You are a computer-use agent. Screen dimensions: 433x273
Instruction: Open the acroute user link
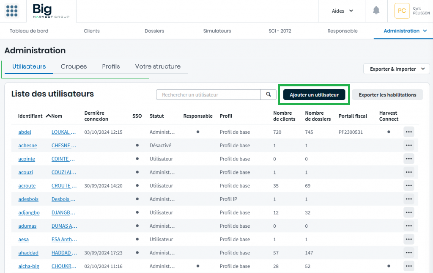[x=27, y=186]
